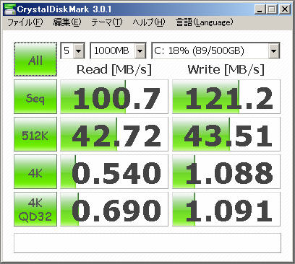295x264 pixels.
Task: Run all benchmarks with All button
Action: (x=35, y=59)
